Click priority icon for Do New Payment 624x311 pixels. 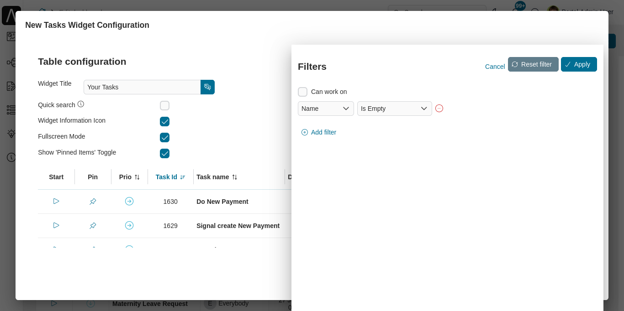[129, 201]
